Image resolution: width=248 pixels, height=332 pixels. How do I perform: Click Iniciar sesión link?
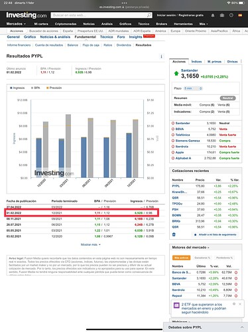coord(166,15)
